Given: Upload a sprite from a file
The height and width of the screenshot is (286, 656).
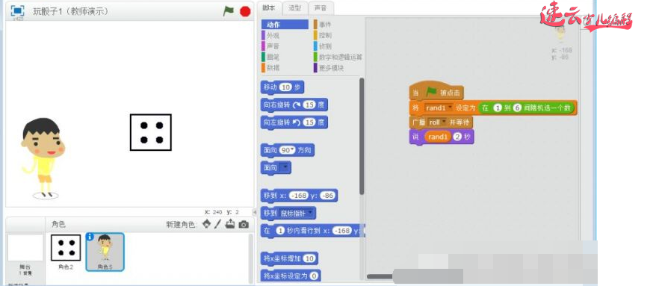Looking at the screenshot, I should tap(229, 225).
